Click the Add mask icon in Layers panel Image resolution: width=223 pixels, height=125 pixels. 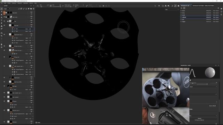click(x=21, y=9)
